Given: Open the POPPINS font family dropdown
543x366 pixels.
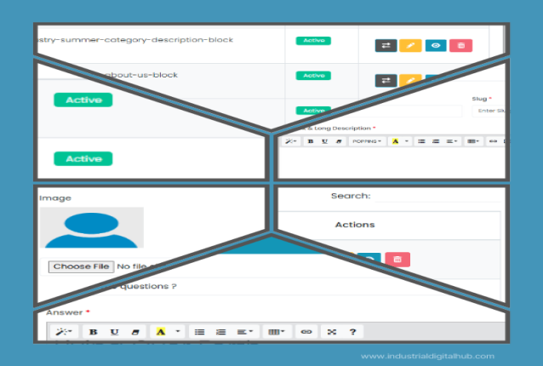Looking at the screenshot, I should point(367,141).
